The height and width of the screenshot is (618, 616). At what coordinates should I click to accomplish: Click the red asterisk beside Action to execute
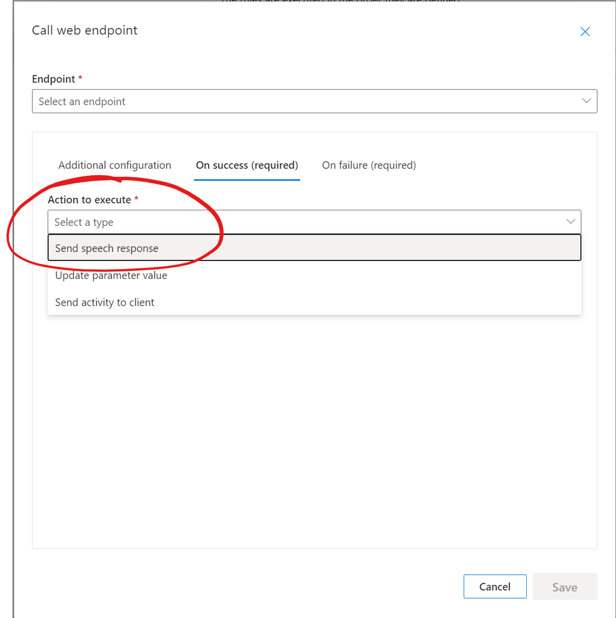136,199
